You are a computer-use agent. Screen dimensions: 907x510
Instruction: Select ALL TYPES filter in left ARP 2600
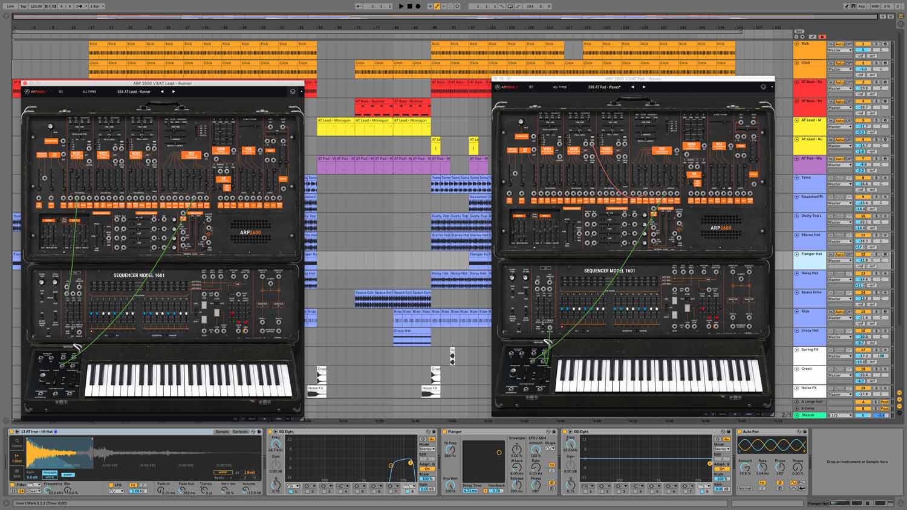pyautogui.click(x=89, y=92)
